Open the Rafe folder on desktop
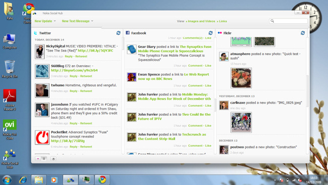Image resolution: width=328 pixels, height=185 pixels. 9,11
